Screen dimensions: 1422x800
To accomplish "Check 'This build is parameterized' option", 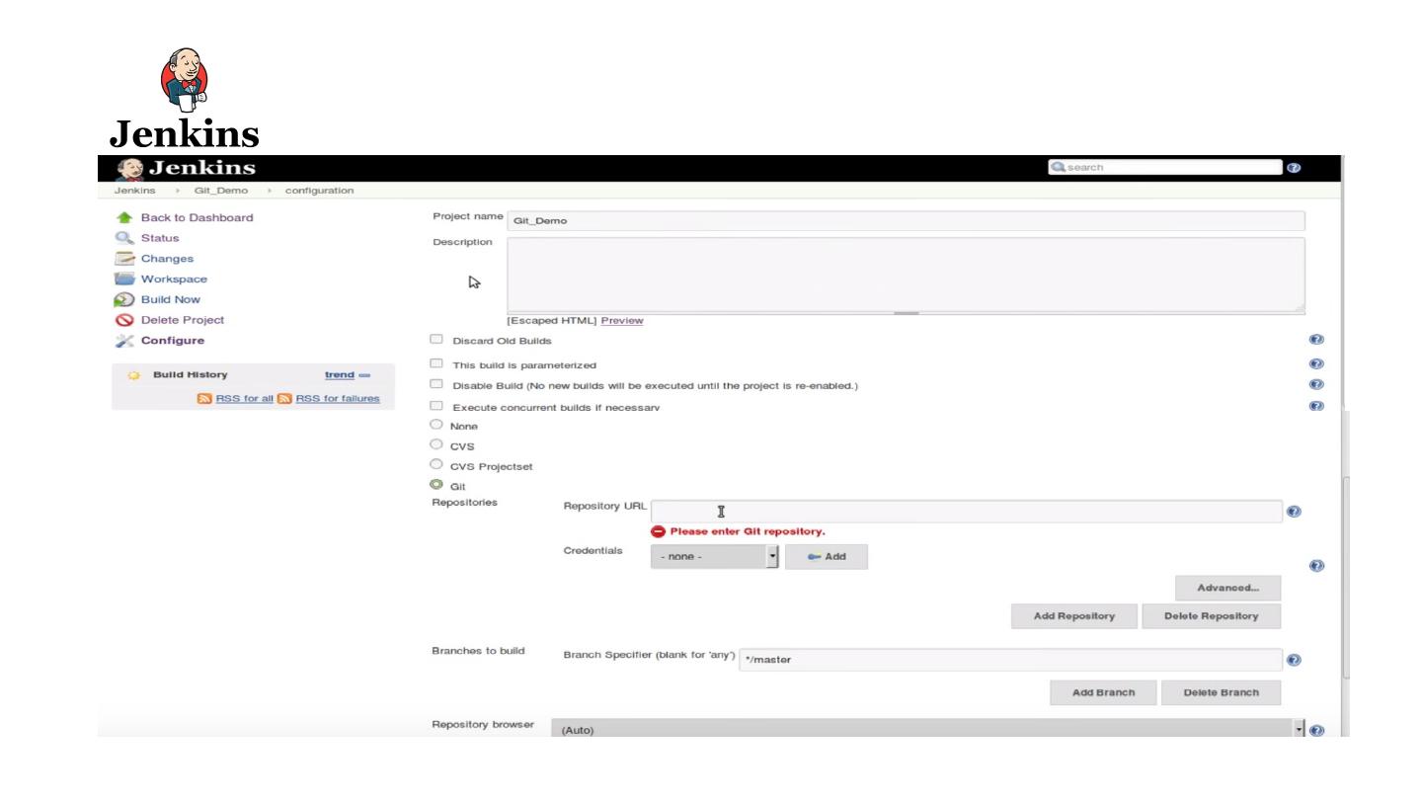I will (436, 364).
